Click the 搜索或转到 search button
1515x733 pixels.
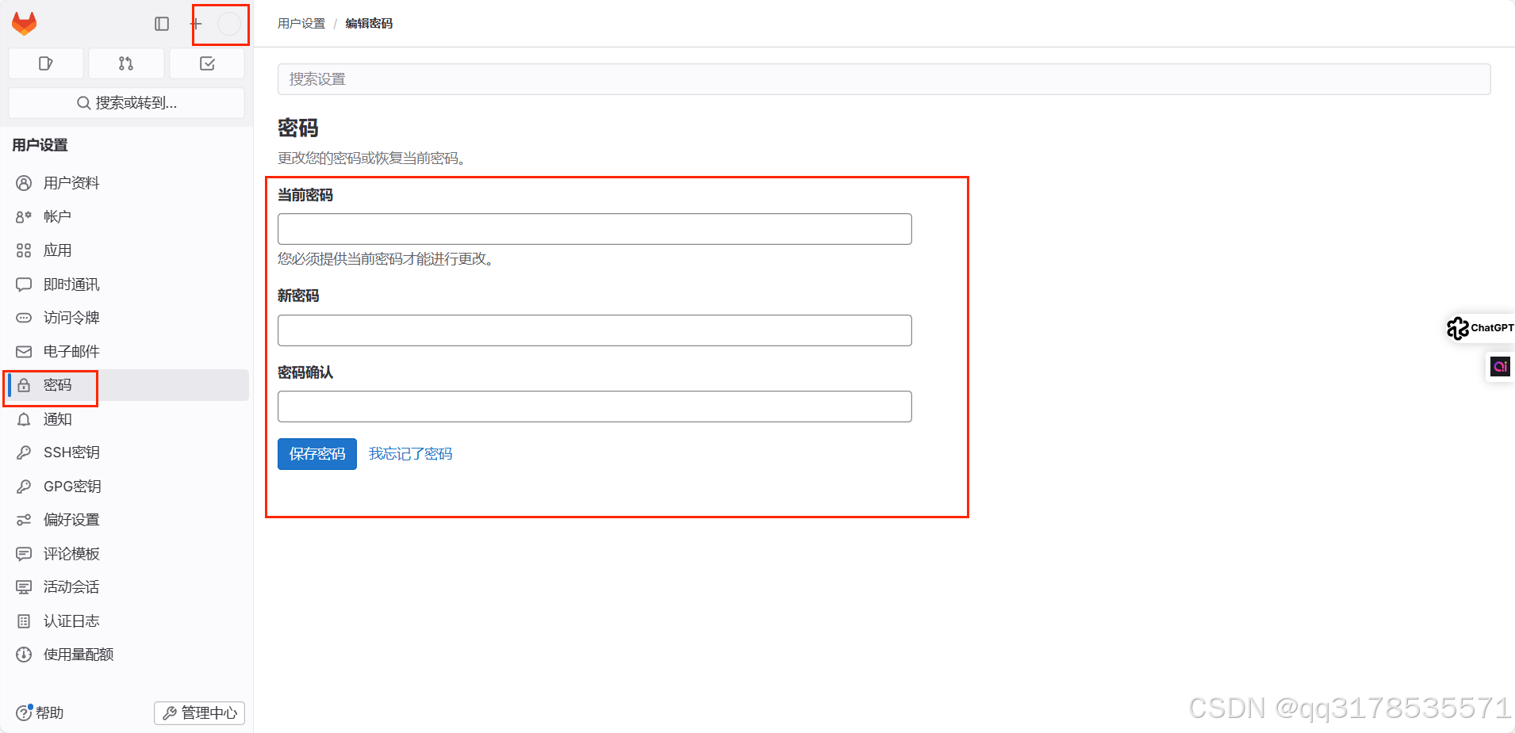tap(126, 103)
